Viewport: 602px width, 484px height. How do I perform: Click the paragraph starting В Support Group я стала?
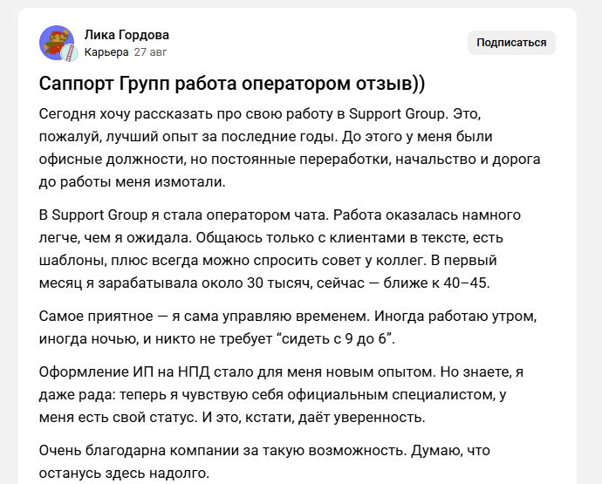(x=280, y=249)
